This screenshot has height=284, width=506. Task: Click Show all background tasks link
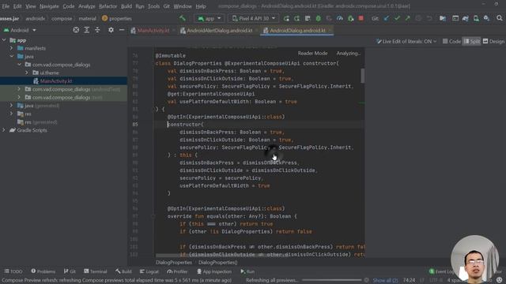point(385,281)
